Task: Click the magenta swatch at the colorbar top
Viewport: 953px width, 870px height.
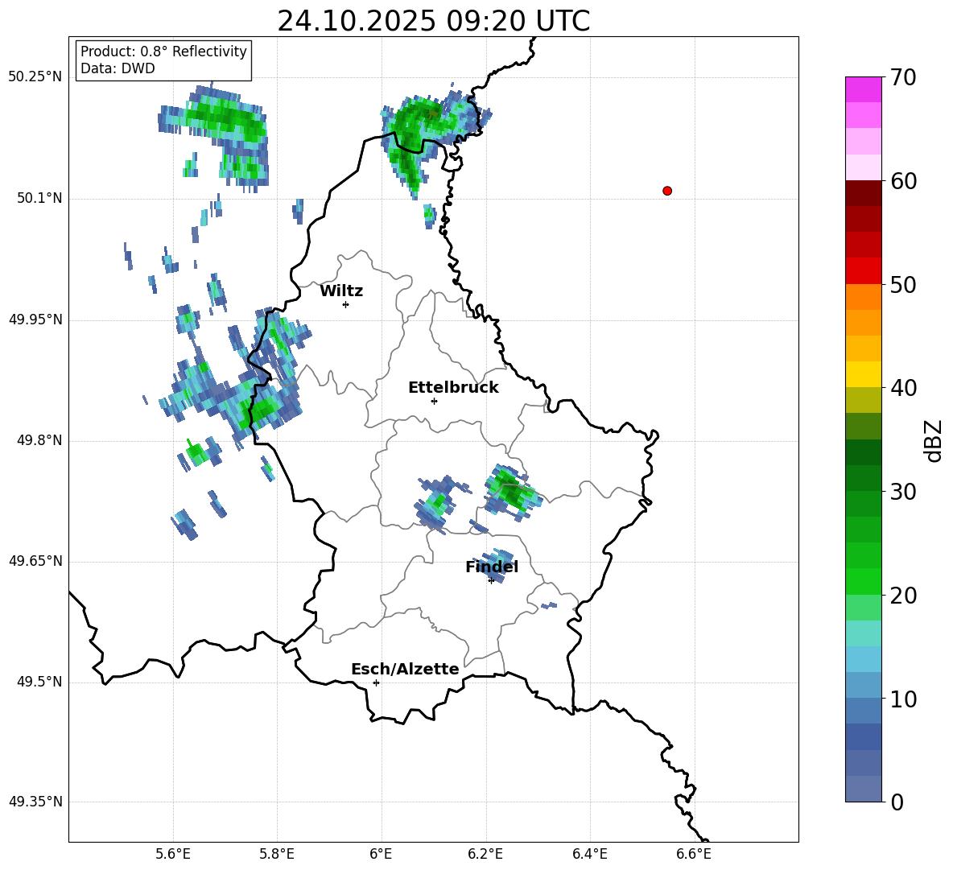Action: pyautogui.click(x=863, y=89)
